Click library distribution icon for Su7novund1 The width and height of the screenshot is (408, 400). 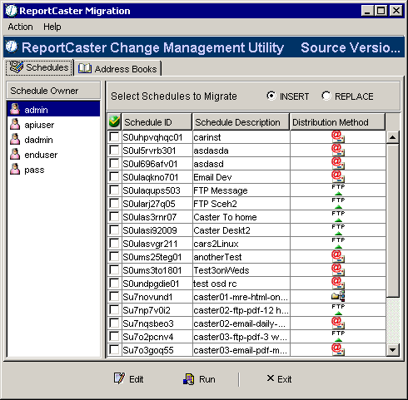[338, 297]
